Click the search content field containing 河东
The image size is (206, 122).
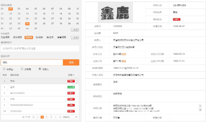pyautogui.click(x=32, y=62)
